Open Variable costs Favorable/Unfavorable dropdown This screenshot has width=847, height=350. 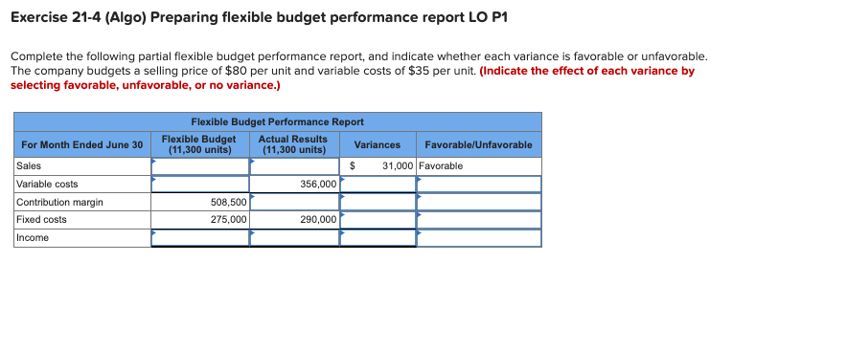coord(479,184)
